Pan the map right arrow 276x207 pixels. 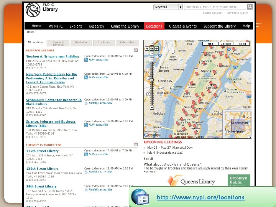(x=156, y=48)
